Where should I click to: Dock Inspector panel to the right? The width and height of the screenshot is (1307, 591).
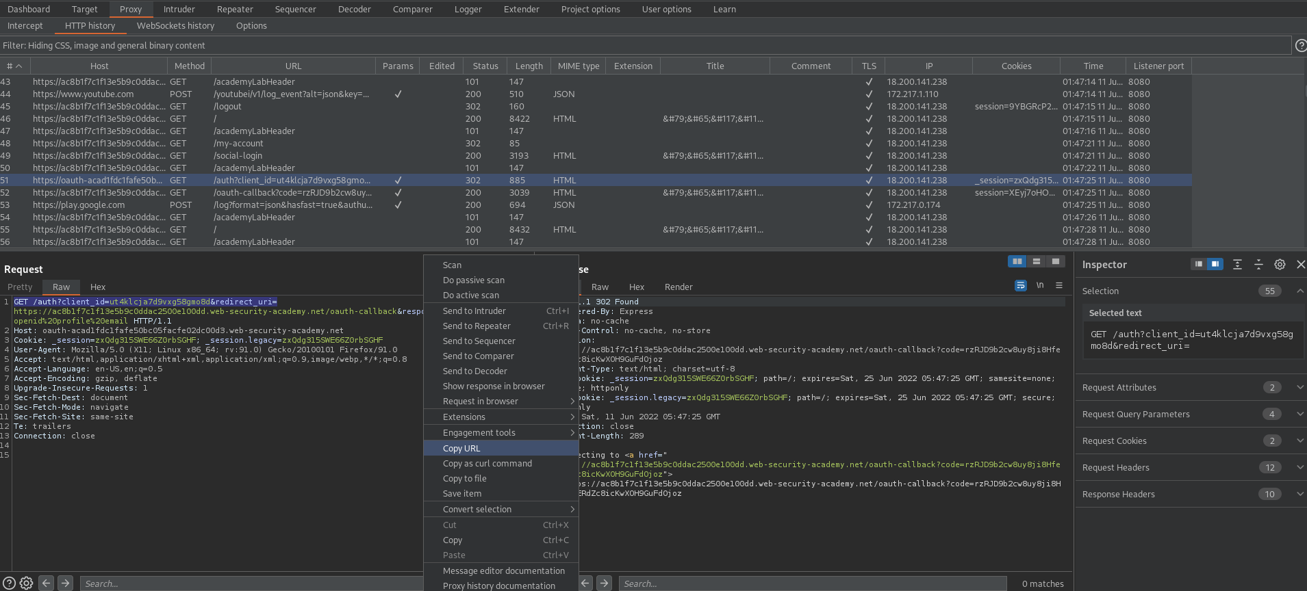click(x=1215, y=264)
